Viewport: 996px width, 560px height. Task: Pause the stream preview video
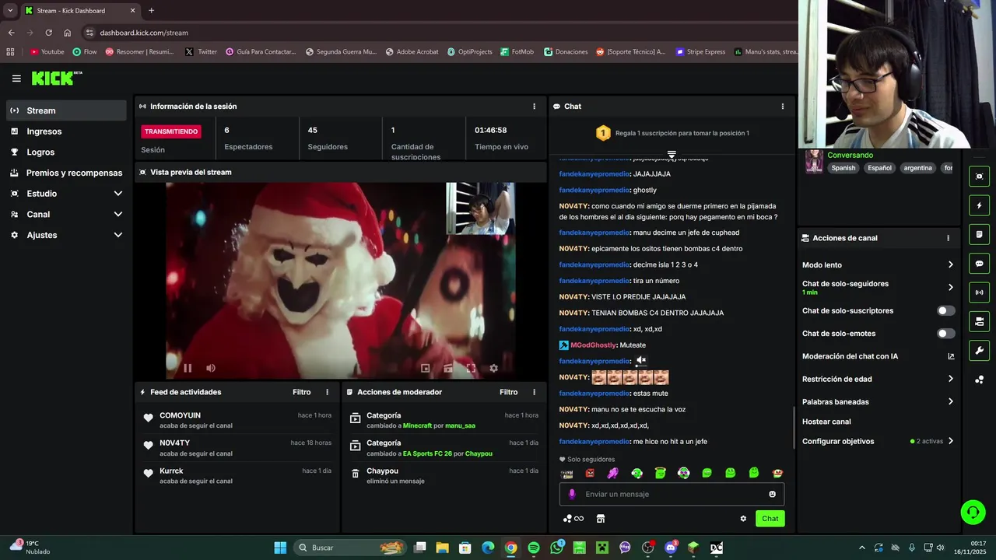pos(188,368)
